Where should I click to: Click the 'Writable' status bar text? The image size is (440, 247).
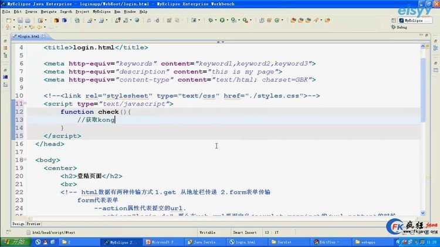[x=207, y=232]
